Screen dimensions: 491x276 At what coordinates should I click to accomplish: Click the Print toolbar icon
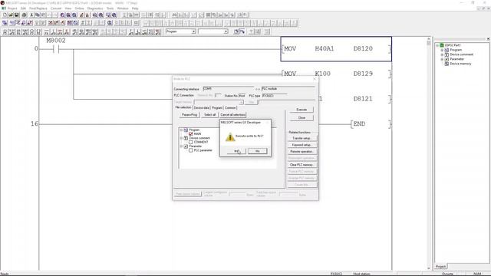point(24,15)
